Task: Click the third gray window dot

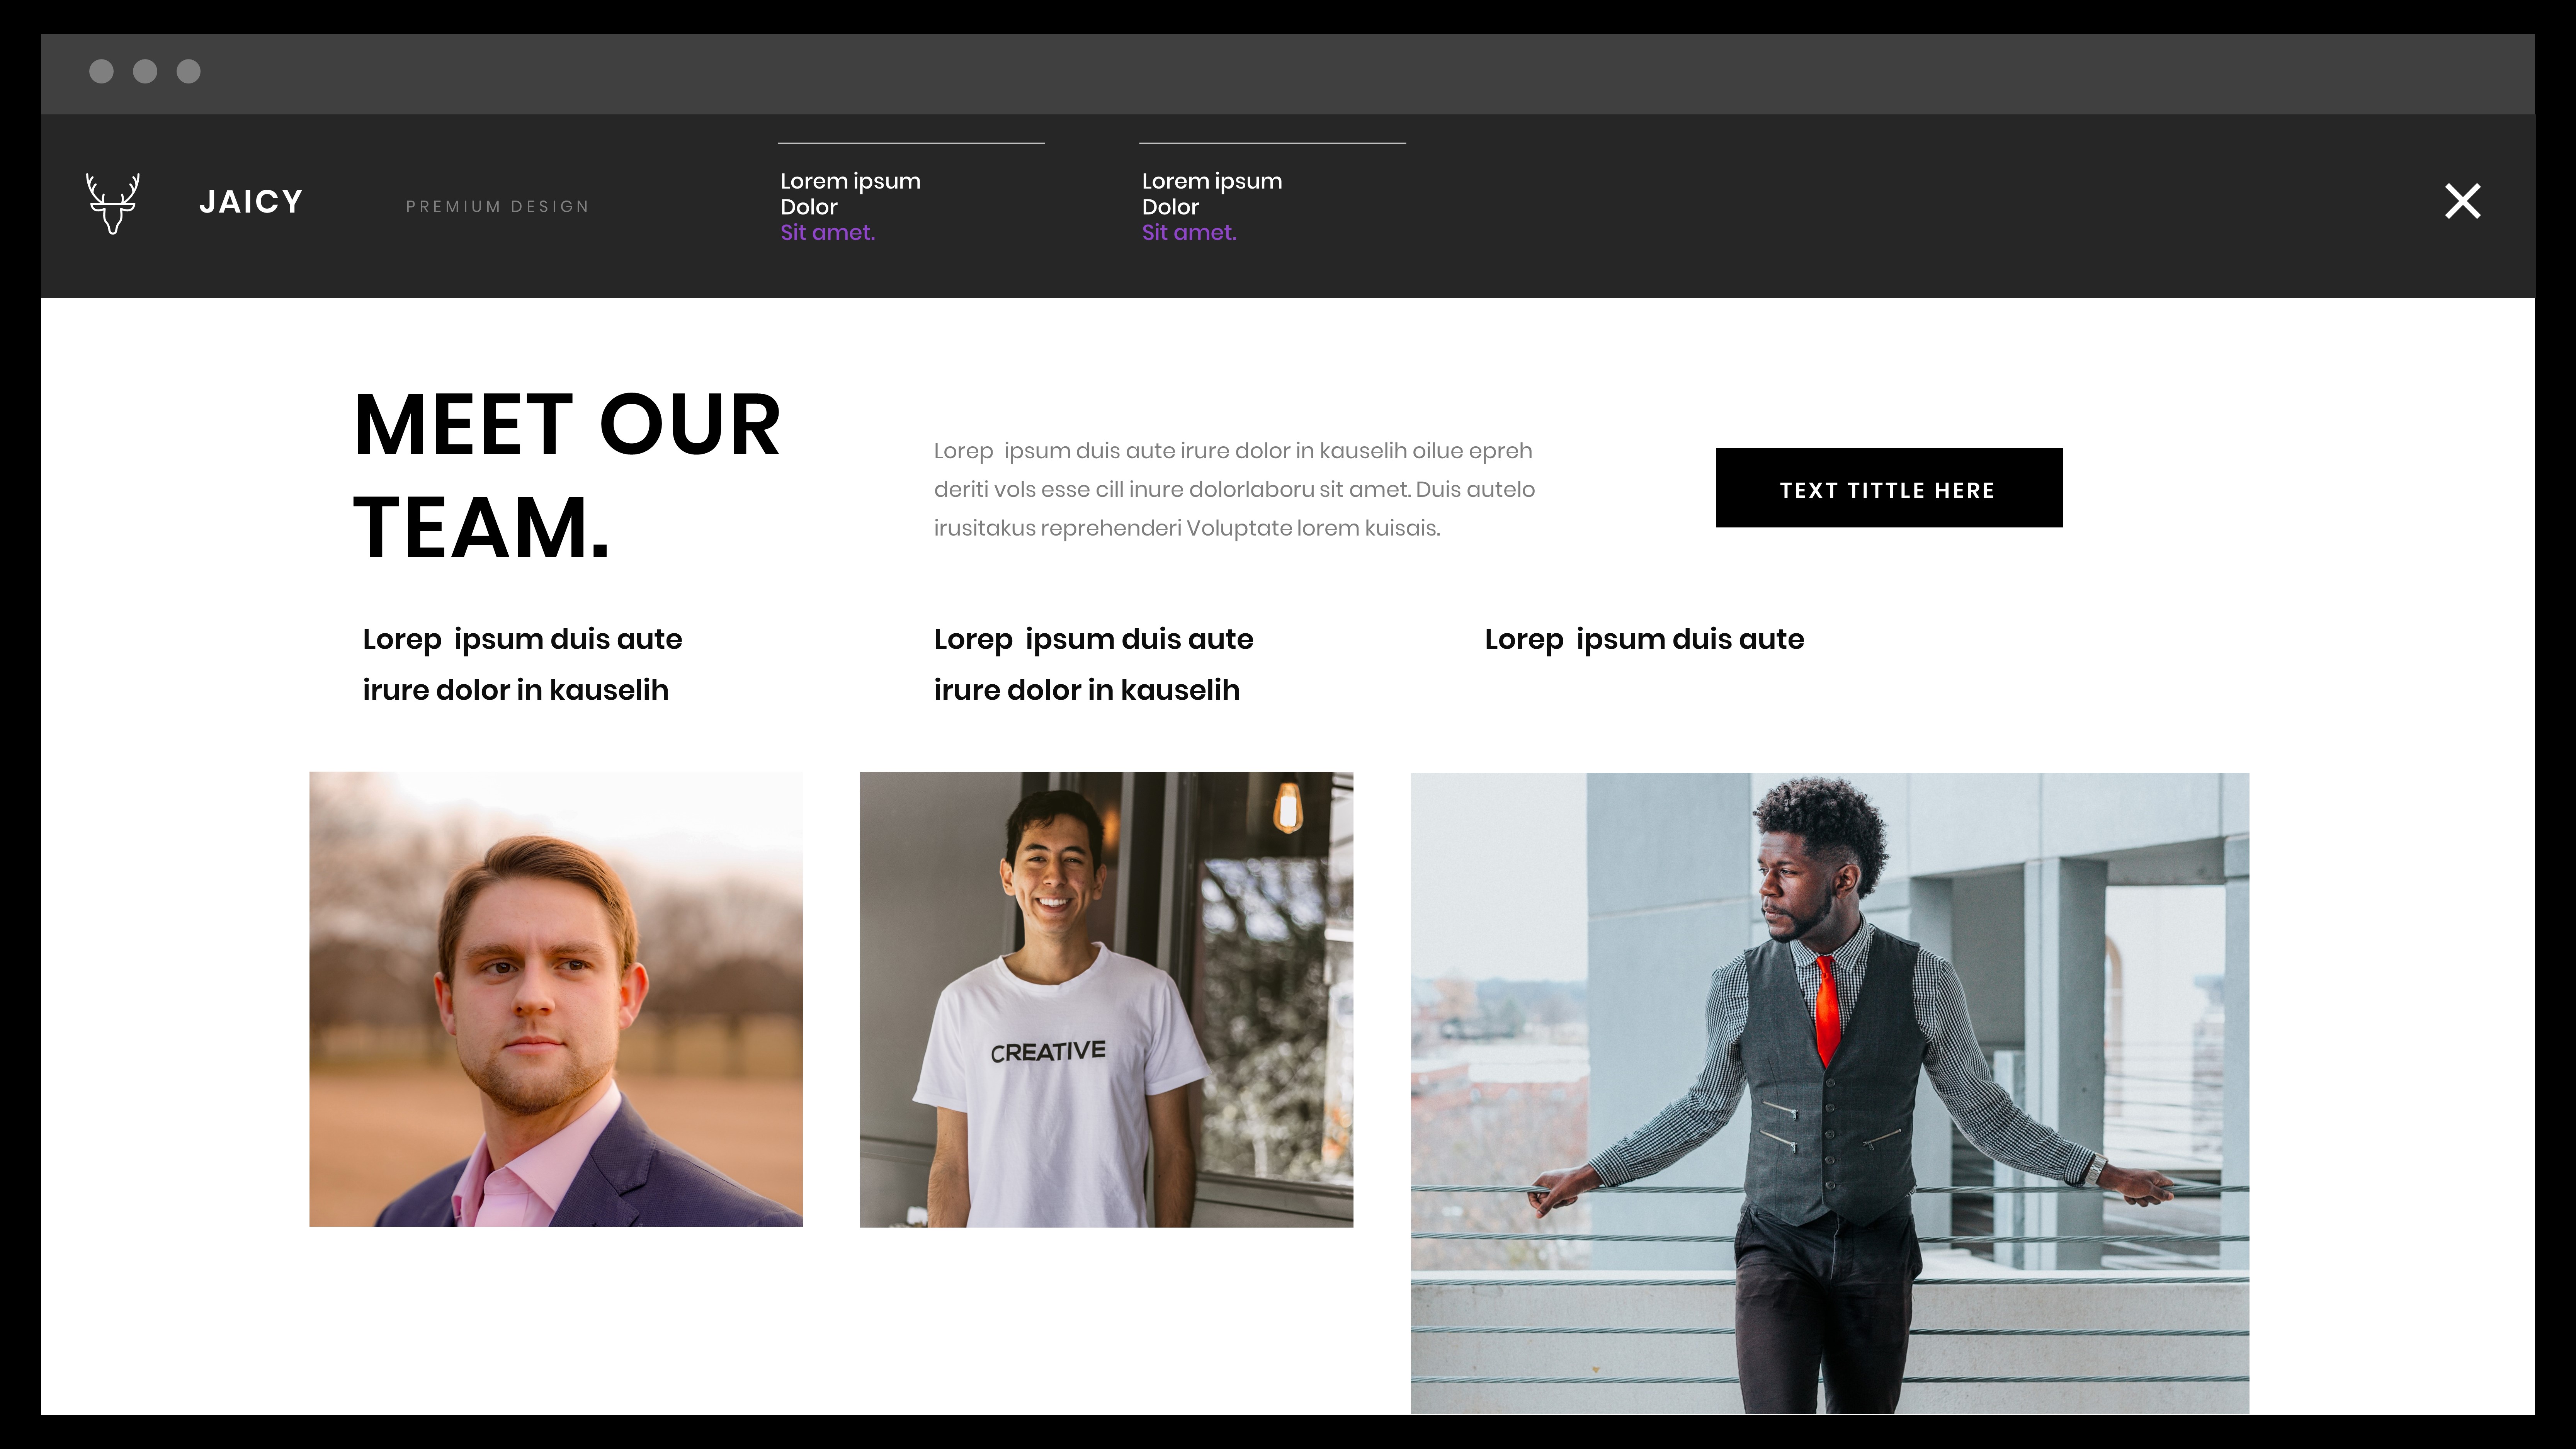Action: [x=189, y=71]
